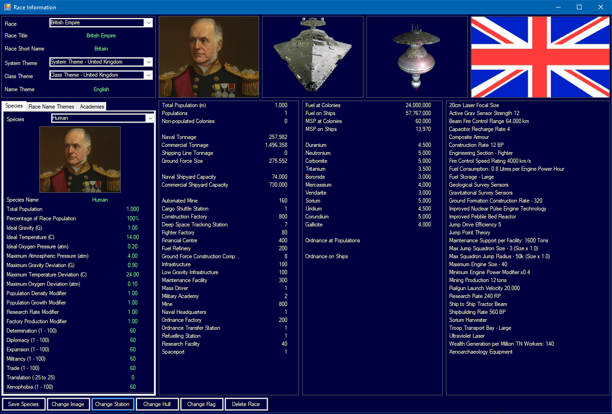
Task: Click the Research Rate Modifier label
Action: [x=33, y=312]
